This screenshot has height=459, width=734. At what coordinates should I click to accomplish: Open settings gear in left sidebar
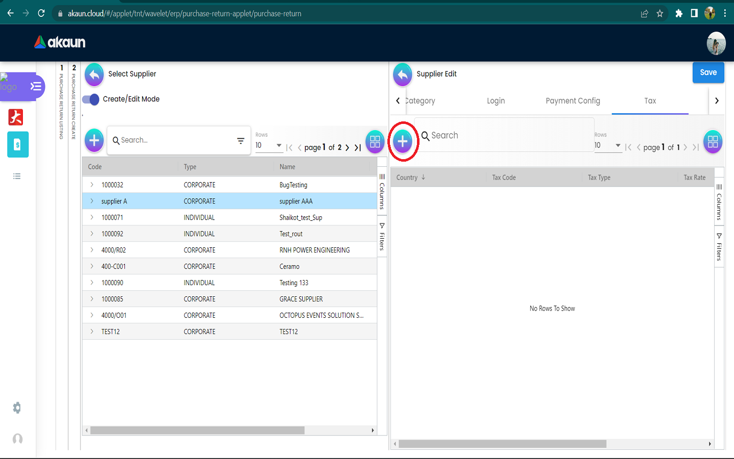(x=17, y=407)
